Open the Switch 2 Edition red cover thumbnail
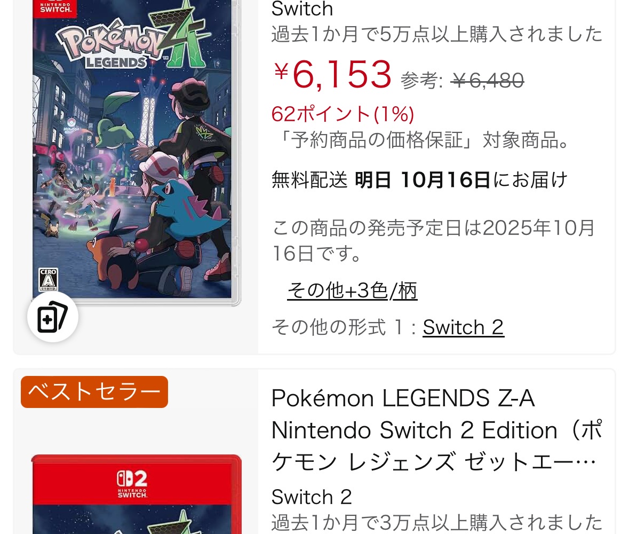 [137, 494]
